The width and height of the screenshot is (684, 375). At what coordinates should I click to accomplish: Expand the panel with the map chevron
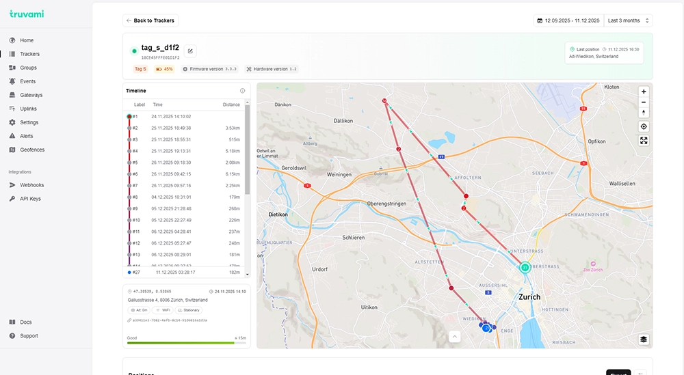(454, 336)
